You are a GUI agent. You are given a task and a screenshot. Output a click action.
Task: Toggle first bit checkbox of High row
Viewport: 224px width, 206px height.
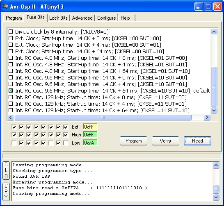14,135
